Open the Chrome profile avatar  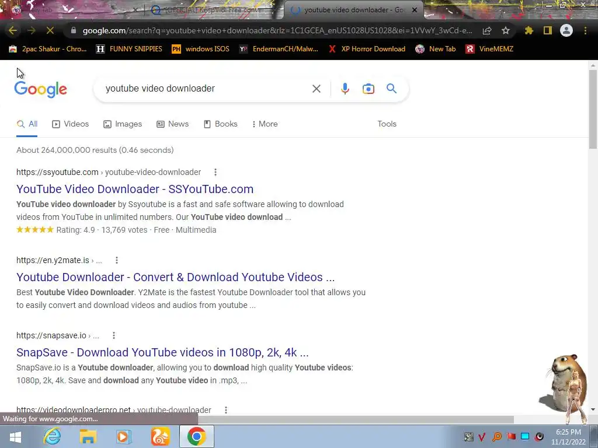[566, 30]
